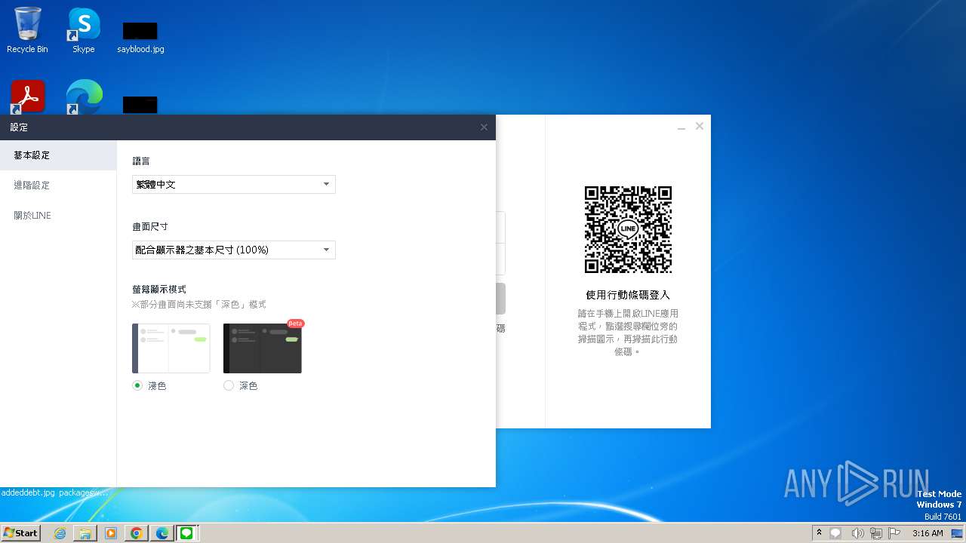Switch to LINE in the taskbar
This screenshot has height=543, width=966.
[x=186, y=533]
